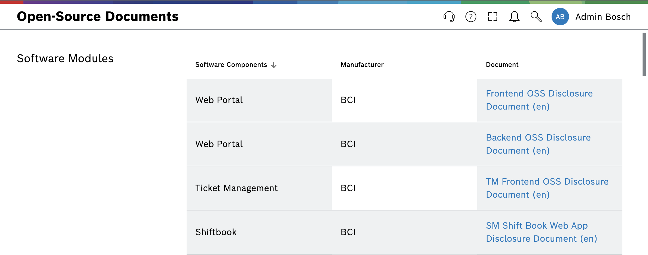Viewport: 648px width, 255px height.
Task: Sort by Software Components column header
Action: point(231,65)
